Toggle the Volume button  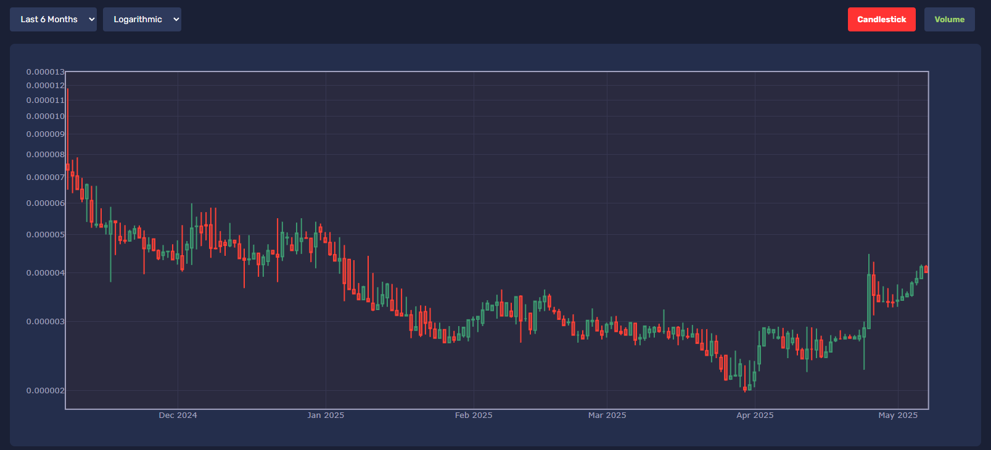pos(949,19)
